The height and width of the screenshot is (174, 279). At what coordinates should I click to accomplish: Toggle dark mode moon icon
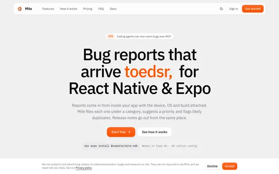[221, 9]
